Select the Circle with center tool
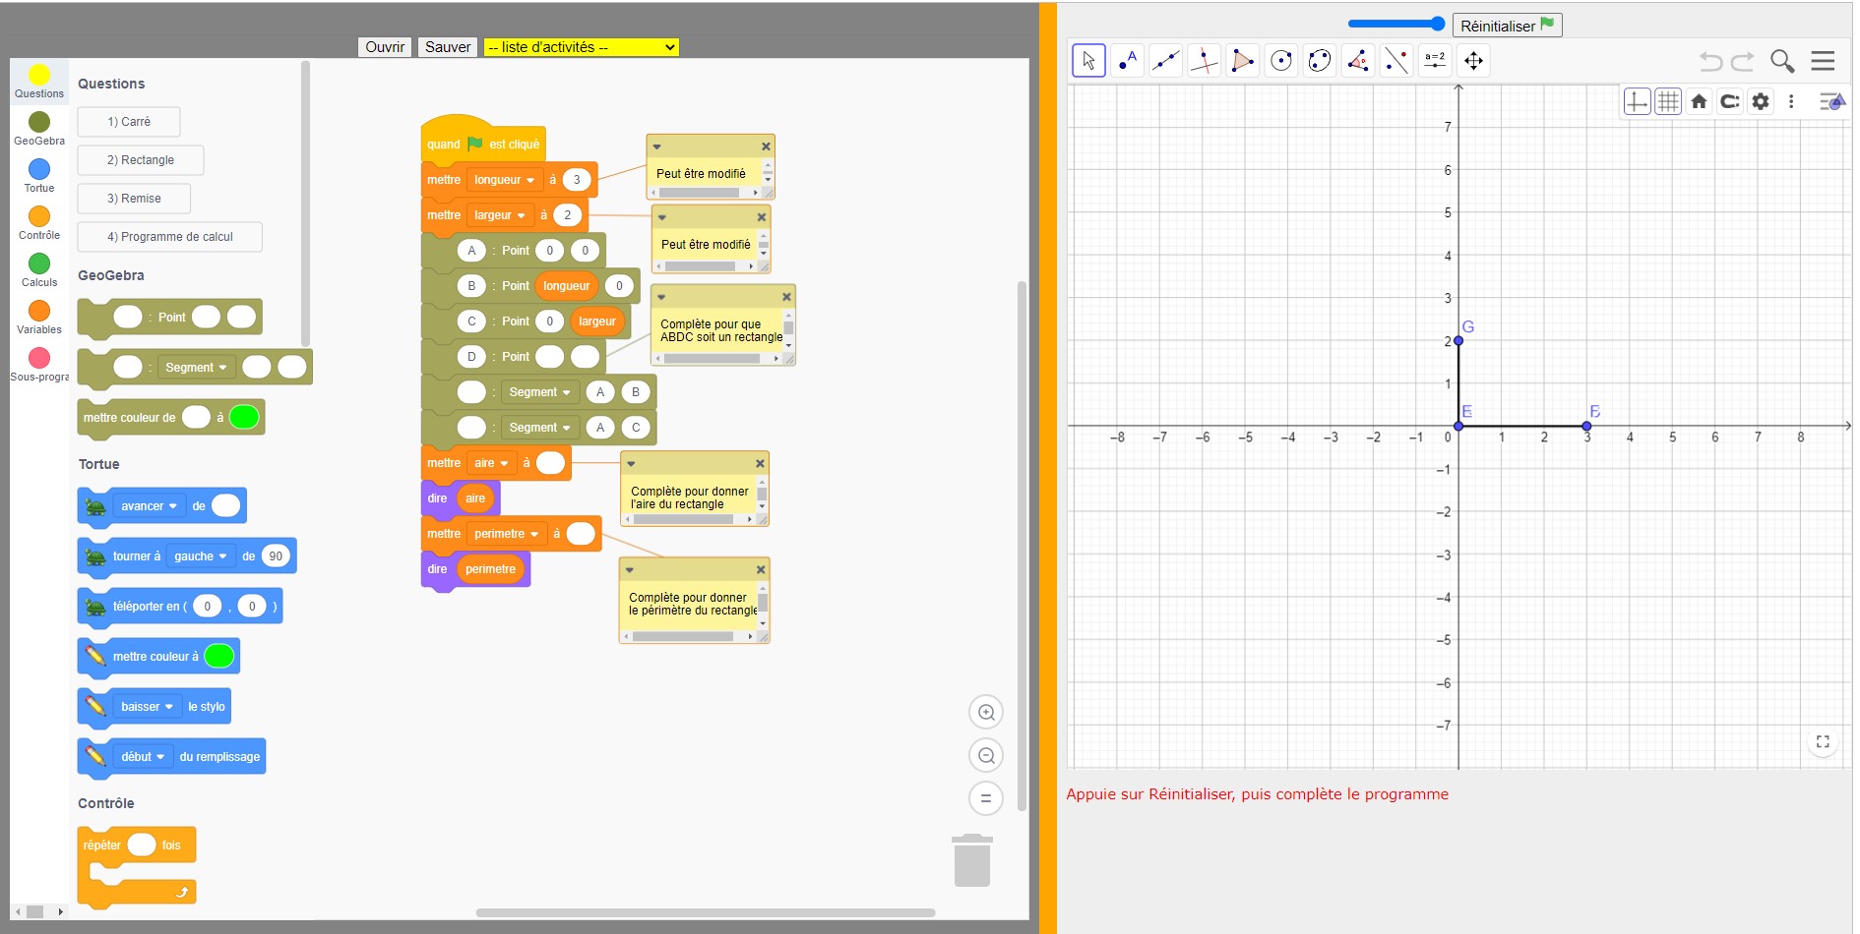Screen dimensions: 1860x934 tap(1281, 61)
